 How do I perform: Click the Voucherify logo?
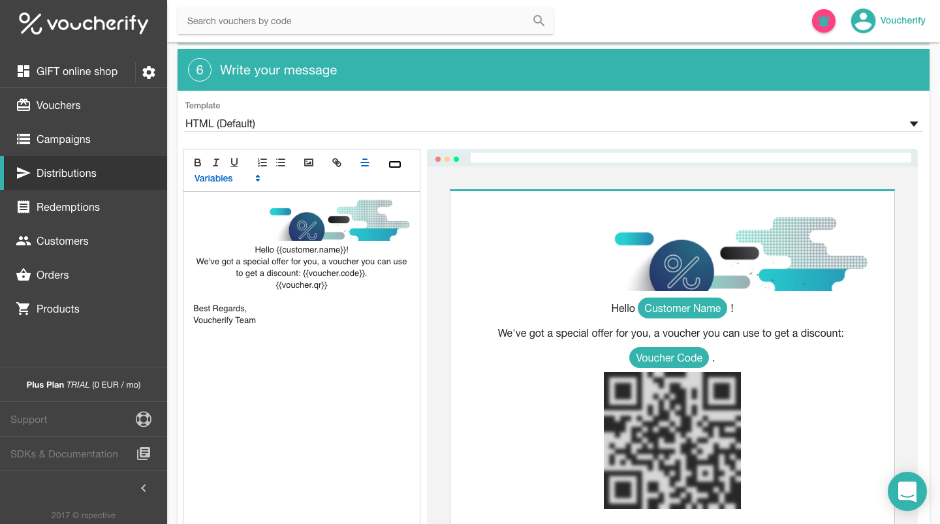pos(84,23)
